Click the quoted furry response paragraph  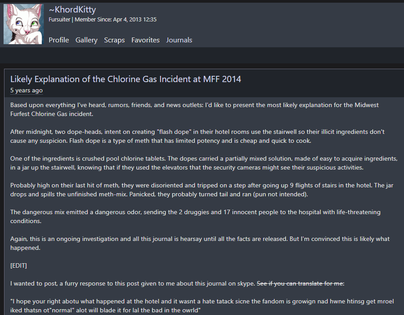[202, 306]
